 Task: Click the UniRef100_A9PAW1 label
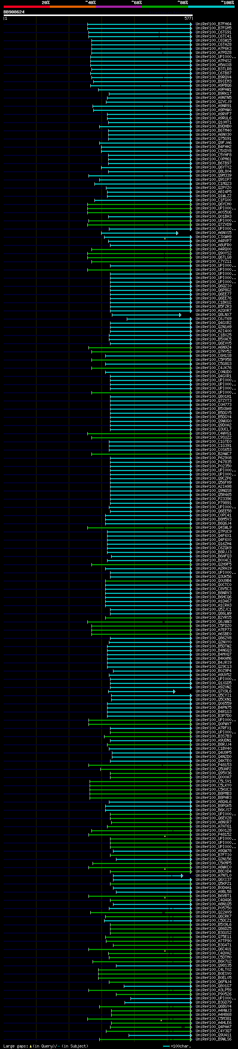(x=213, y=90)
